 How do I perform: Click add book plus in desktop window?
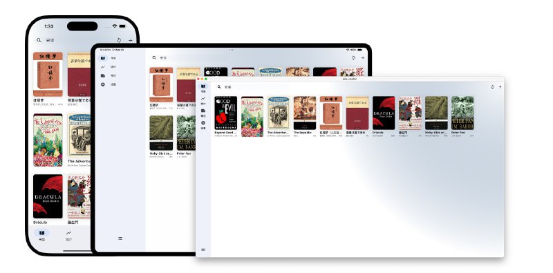tap(500, 87)
